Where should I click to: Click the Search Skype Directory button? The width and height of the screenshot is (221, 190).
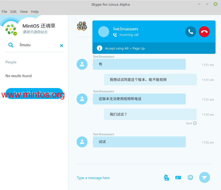point(34,93)
